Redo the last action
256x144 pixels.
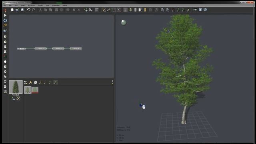[x=34, y=10]
